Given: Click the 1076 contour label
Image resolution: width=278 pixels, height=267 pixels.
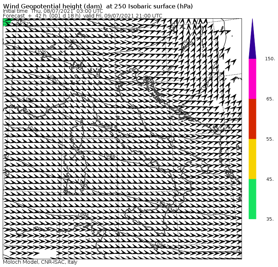Looking at the screenshot, I should [41, 52].
